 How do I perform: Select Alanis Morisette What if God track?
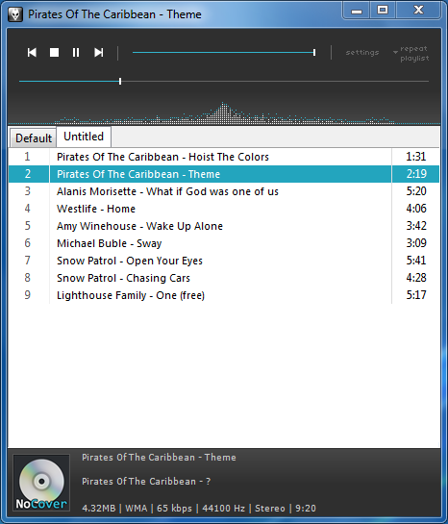224,191
